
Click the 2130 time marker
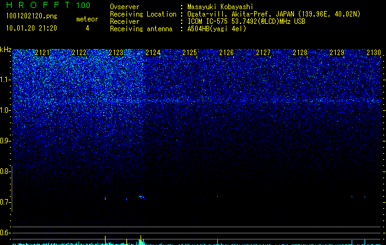(374, 53)
